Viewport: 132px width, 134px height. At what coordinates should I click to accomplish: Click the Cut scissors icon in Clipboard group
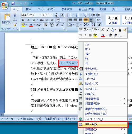click(x=15, y=15)
